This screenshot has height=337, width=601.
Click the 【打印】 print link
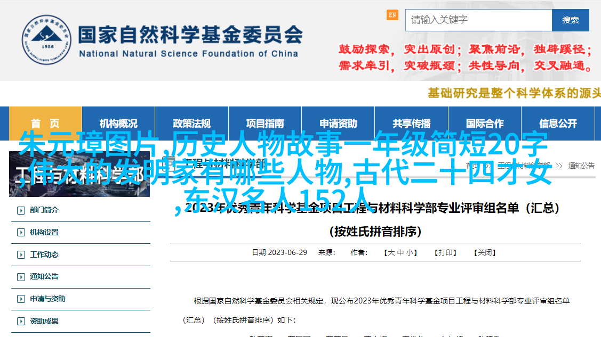click(x=445, y=252)
